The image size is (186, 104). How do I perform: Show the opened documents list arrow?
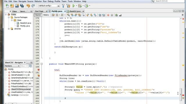180,11
